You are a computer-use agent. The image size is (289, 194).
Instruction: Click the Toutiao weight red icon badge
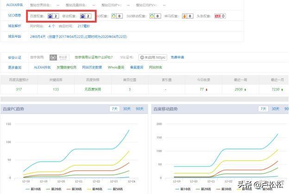tap(220, 16)
